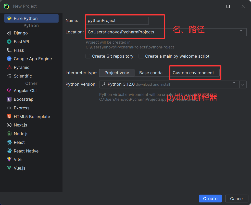Image resolution: width=251 pixels, height=205 pixels.
Task: Choose Scientific project type
Action: [x=31, y=76]
